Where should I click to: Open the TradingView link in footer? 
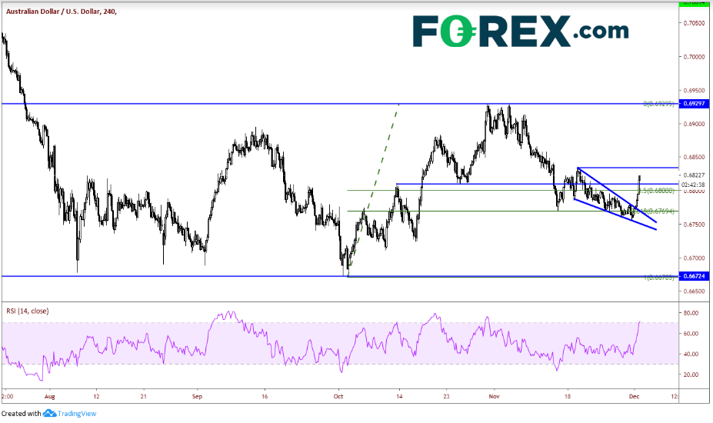pos(76,414)
